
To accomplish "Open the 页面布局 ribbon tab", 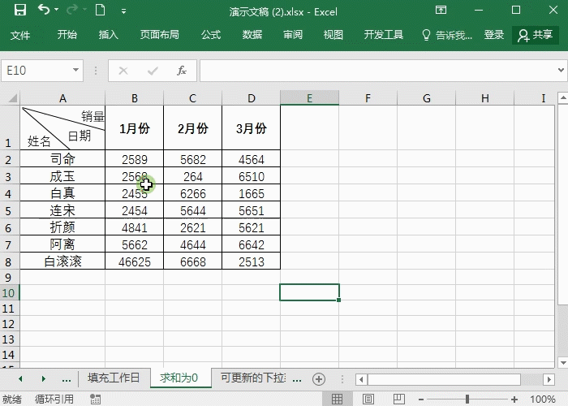I will pos(159,35).
